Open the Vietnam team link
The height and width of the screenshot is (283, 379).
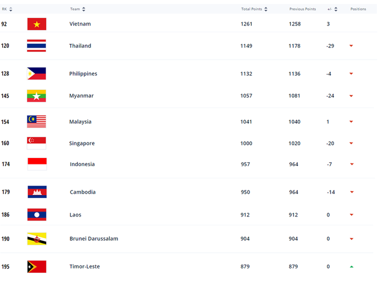coord(80,24)
